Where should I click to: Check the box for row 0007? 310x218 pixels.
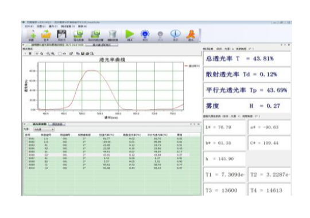tap(26, 158)
